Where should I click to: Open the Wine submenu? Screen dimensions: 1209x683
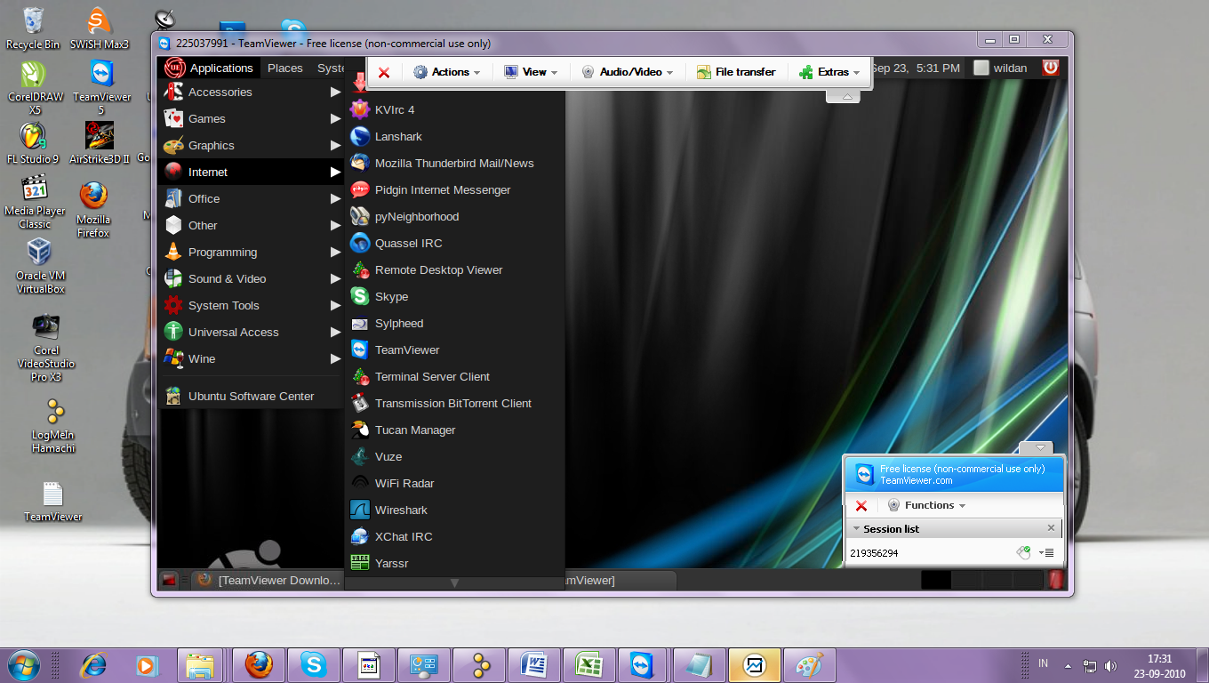tap(252, 358)
